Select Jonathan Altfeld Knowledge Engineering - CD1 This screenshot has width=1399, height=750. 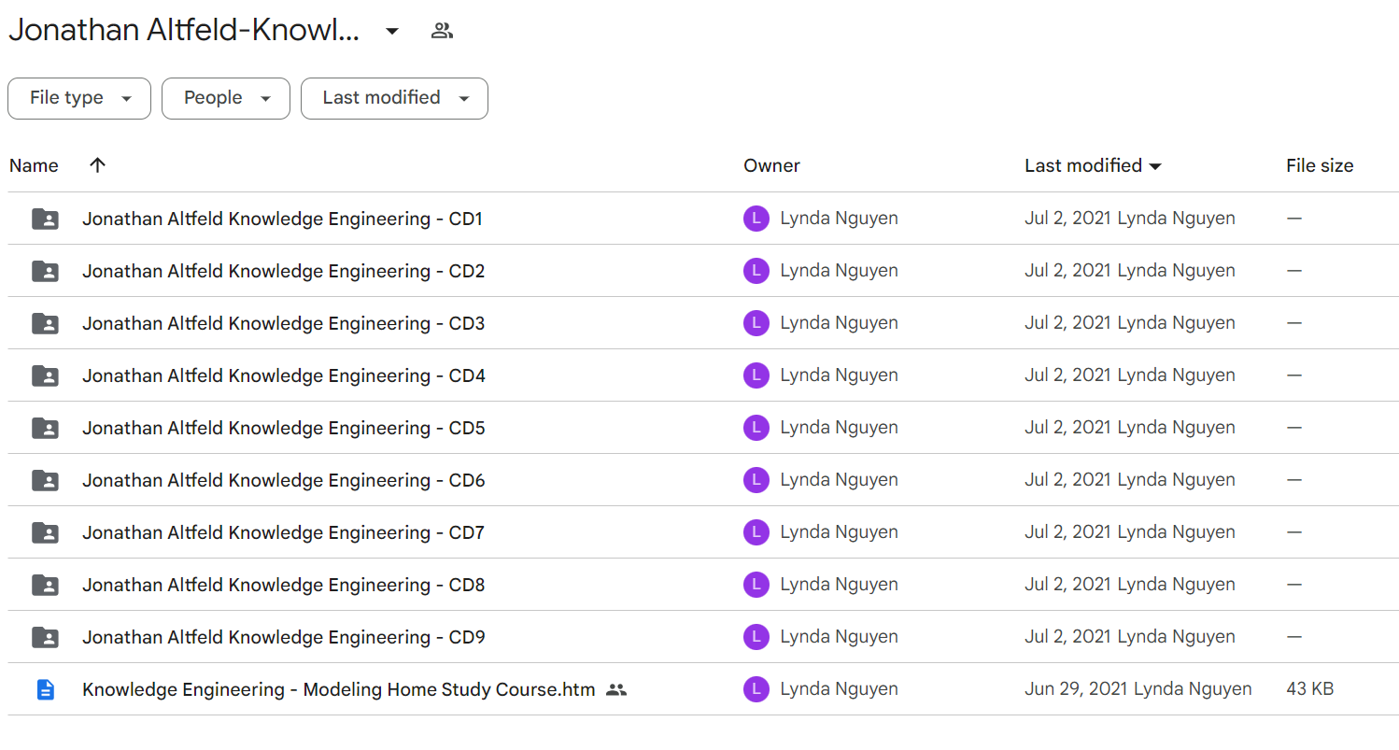tap(282, 219)
